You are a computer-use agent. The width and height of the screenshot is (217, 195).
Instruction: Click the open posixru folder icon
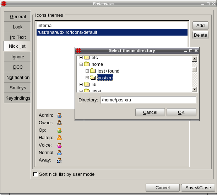(93, 78)
